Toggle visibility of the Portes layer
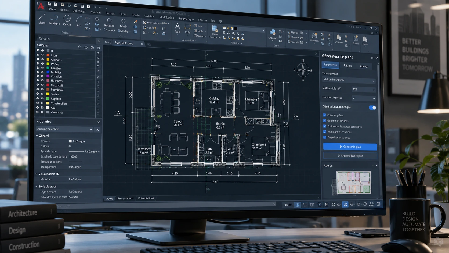Image resolution: width=449 pixels, height=253 pixels. click(x=38, y=63)
